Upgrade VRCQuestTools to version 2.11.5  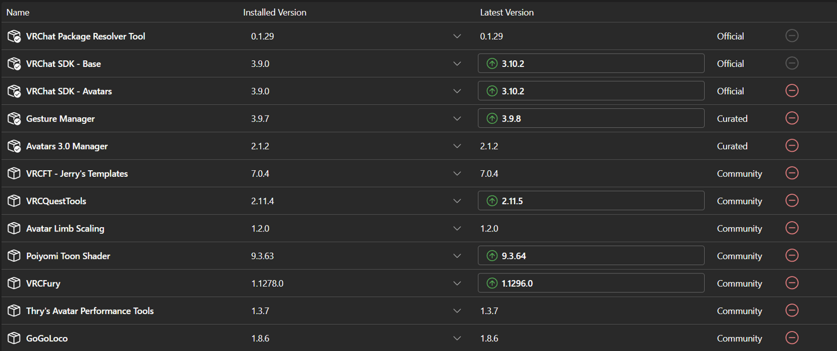click(x=590, y=201)
